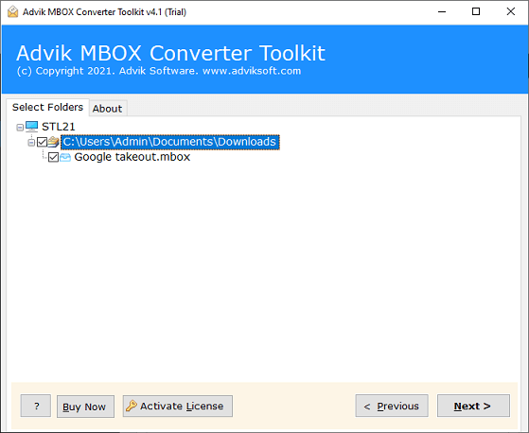
Task: Collapse the STL21 tree node
Action: click(x=20, y=128)
